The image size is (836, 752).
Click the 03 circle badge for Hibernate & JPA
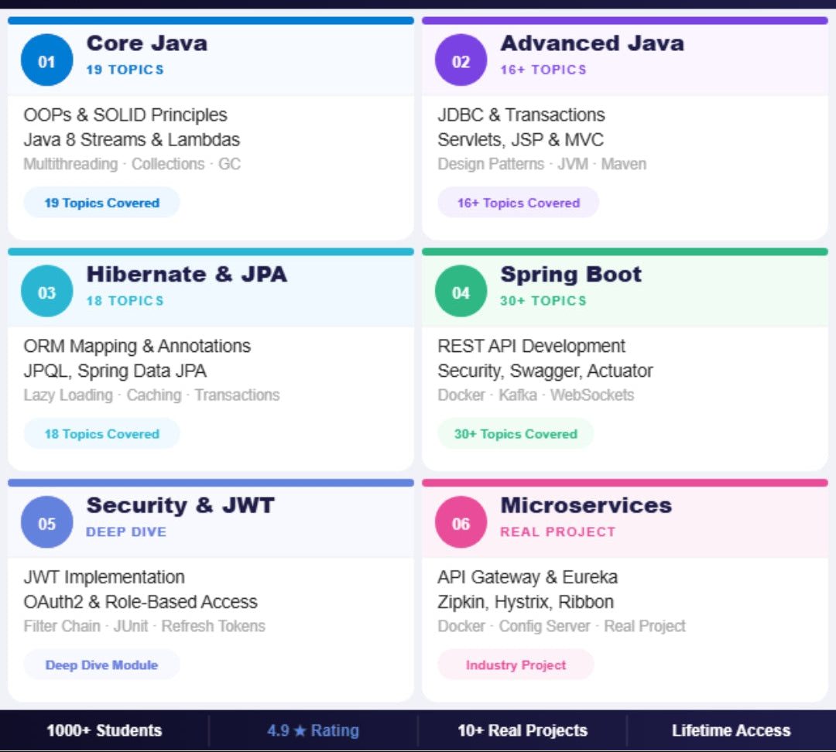[47, 291]
